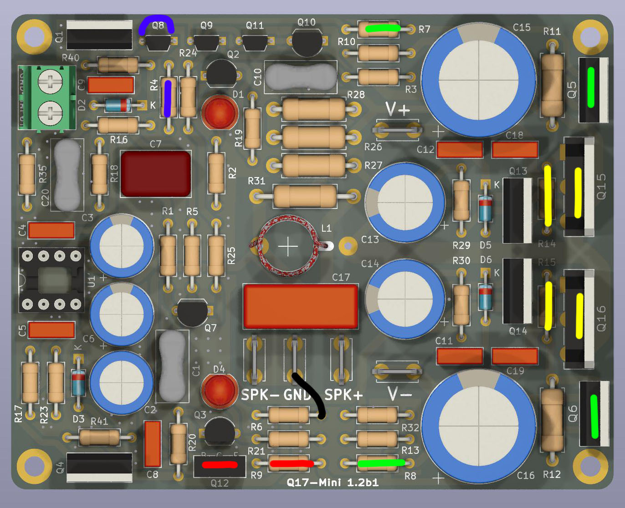This screenshot has width=625, height=508.
Task: Click the Q4 transistor package
Action: (x=99, y=467)
